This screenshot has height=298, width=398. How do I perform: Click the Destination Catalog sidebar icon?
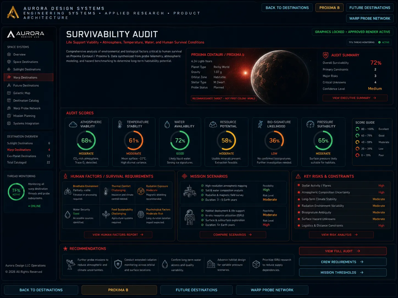click(x=9, y=100)
